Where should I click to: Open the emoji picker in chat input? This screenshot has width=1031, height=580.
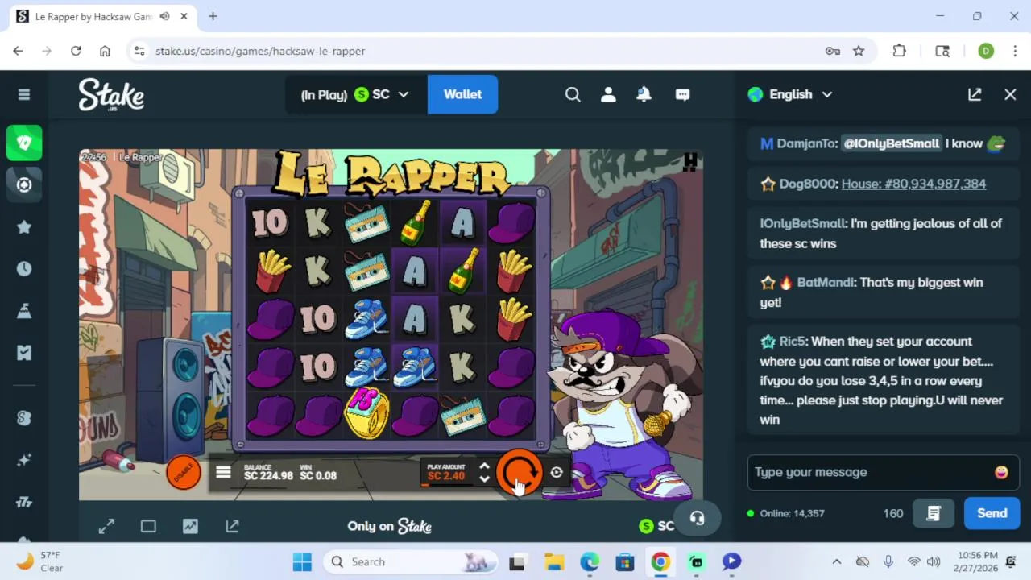click(x=1001, y=472)
